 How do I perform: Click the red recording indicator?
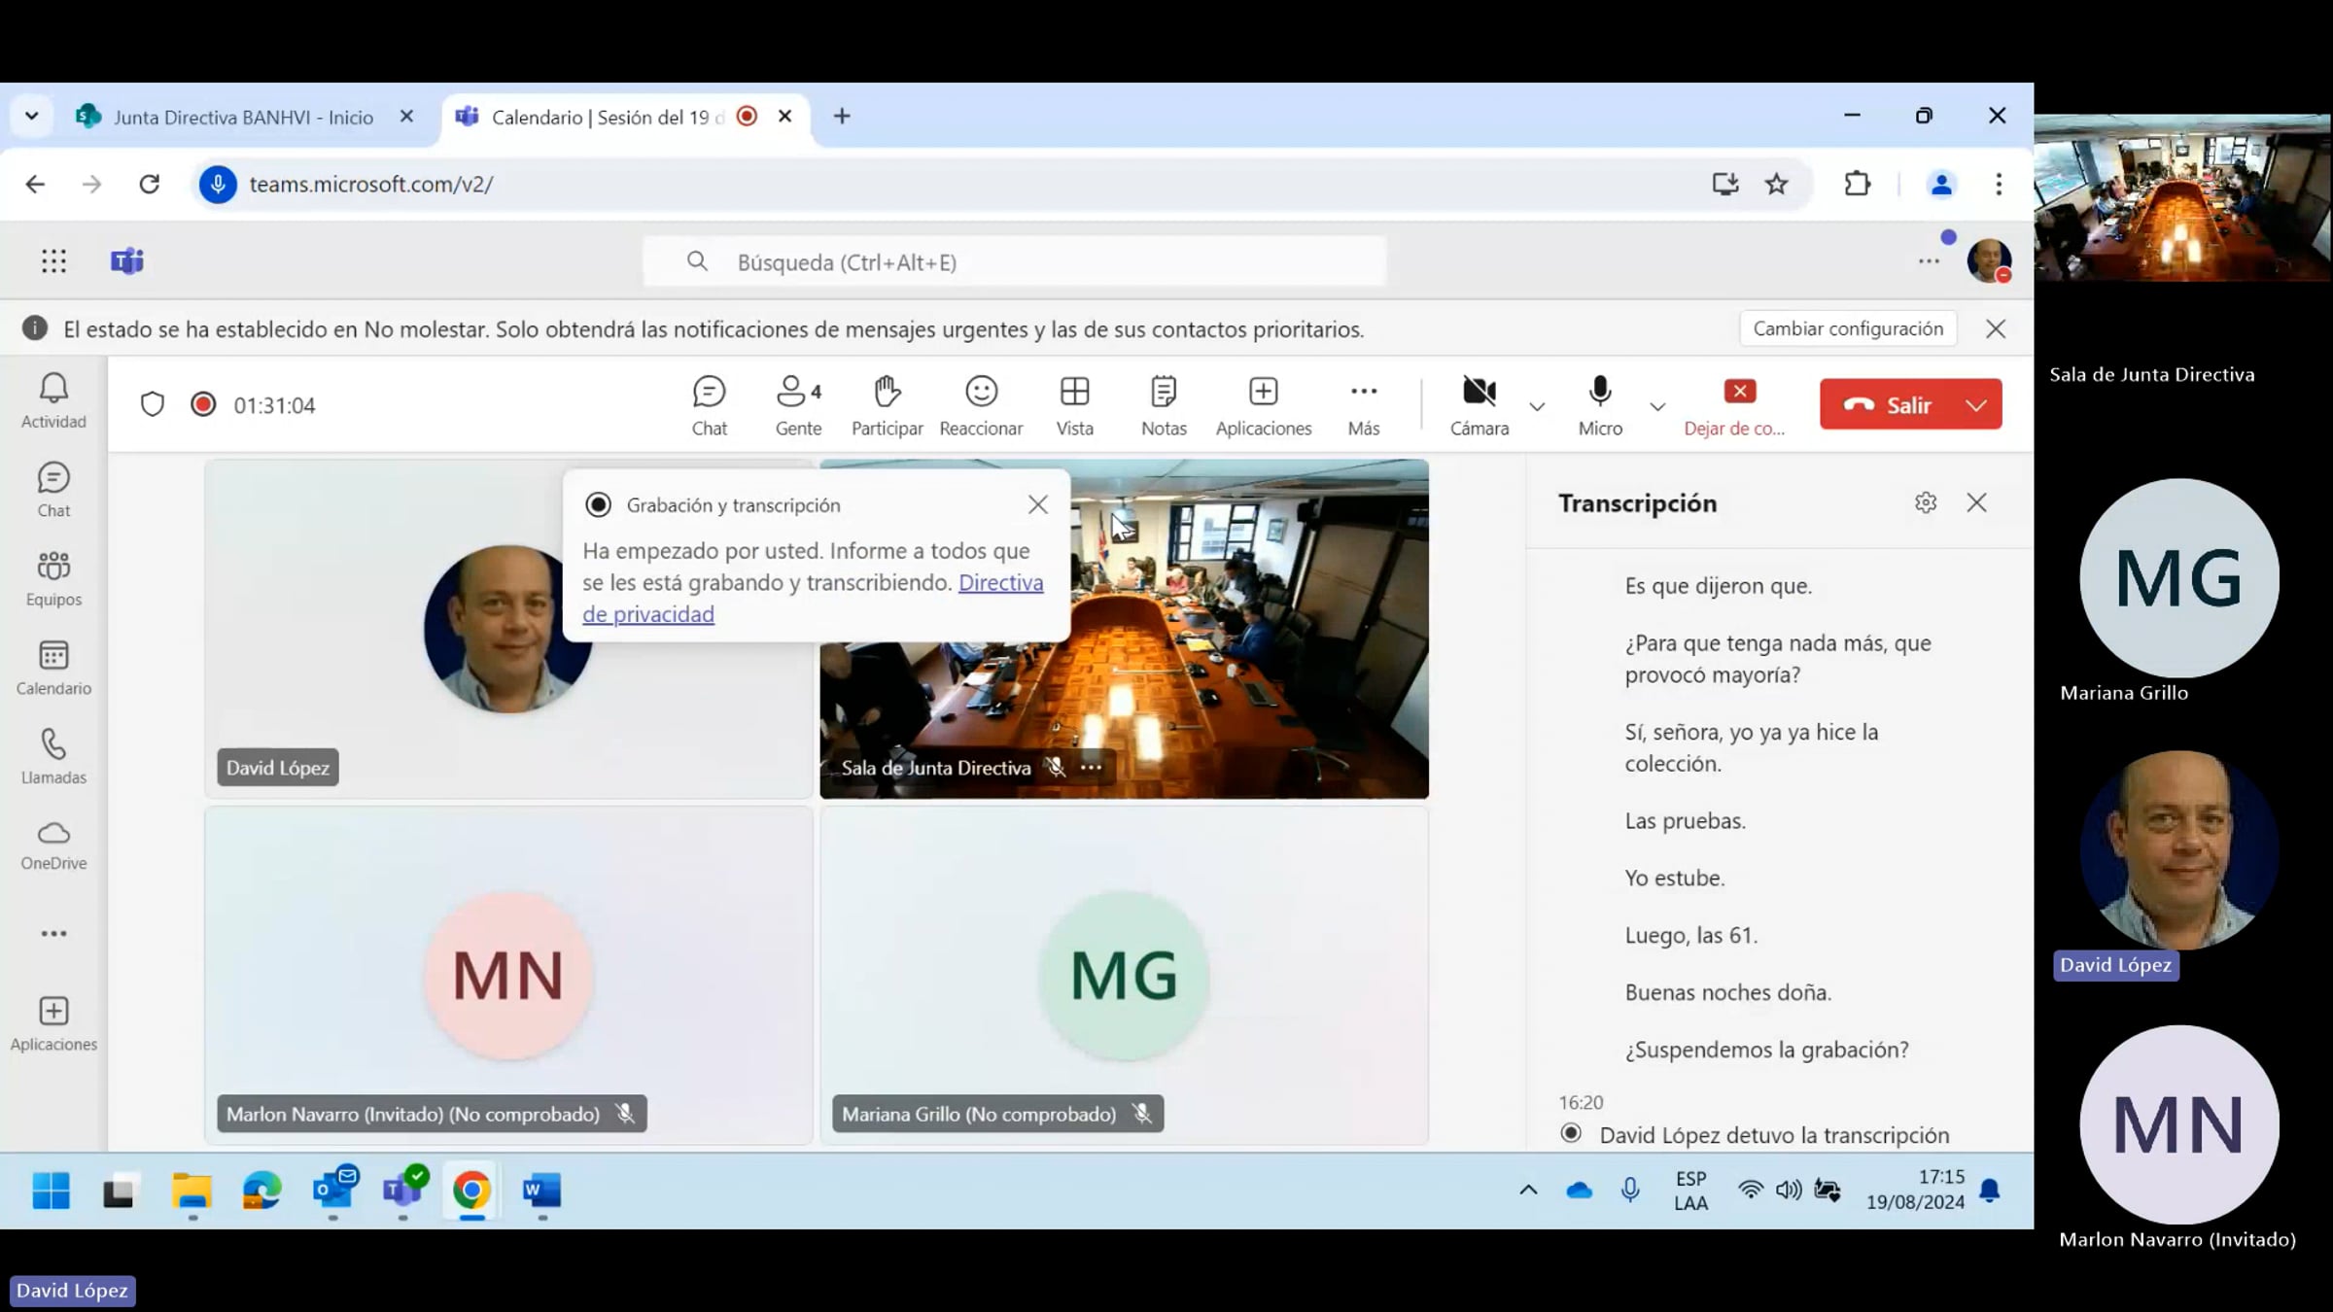203,404
